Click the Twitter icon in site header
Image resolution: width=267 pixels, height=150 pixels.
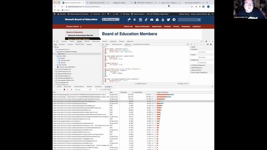pos(169,20)
